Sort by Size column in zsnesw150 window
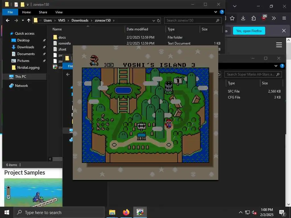The height and width of the screenshot is (218, 291). pos(205,29)
